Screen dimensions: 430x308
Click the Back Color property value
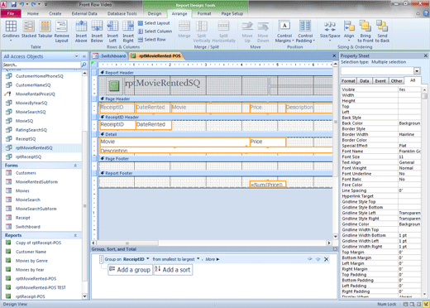[x=409, y=123]
